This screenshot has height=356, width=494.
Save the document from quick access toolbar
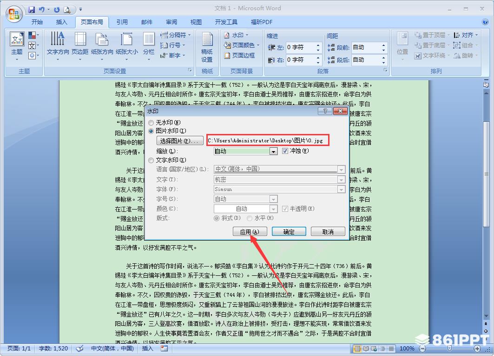(32, 10)
